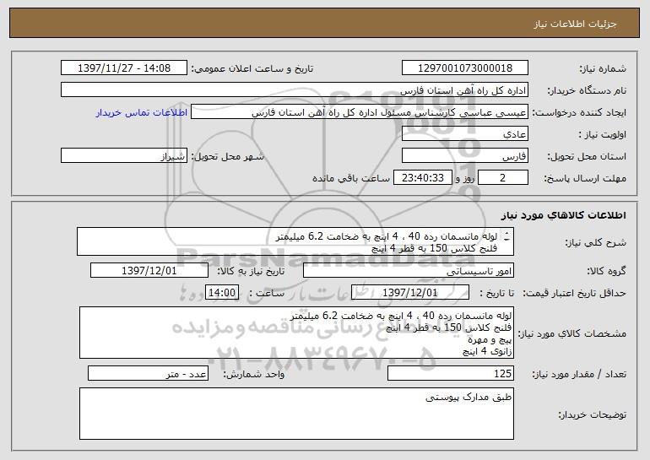Image resolution: width=650 pixels, height=460 pixels.
Task: Click the spec line زانوی 4 اينچ
Action: click(487, 351)
